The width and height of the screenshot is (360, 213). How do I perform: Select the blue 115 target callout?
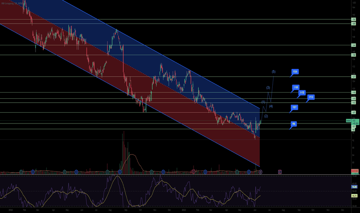tap(302, 93)
